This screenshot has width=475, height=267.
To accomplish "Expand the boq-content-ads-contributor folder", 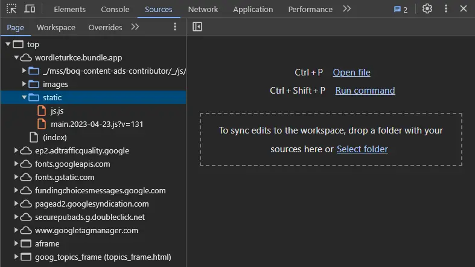I will 24,71.
